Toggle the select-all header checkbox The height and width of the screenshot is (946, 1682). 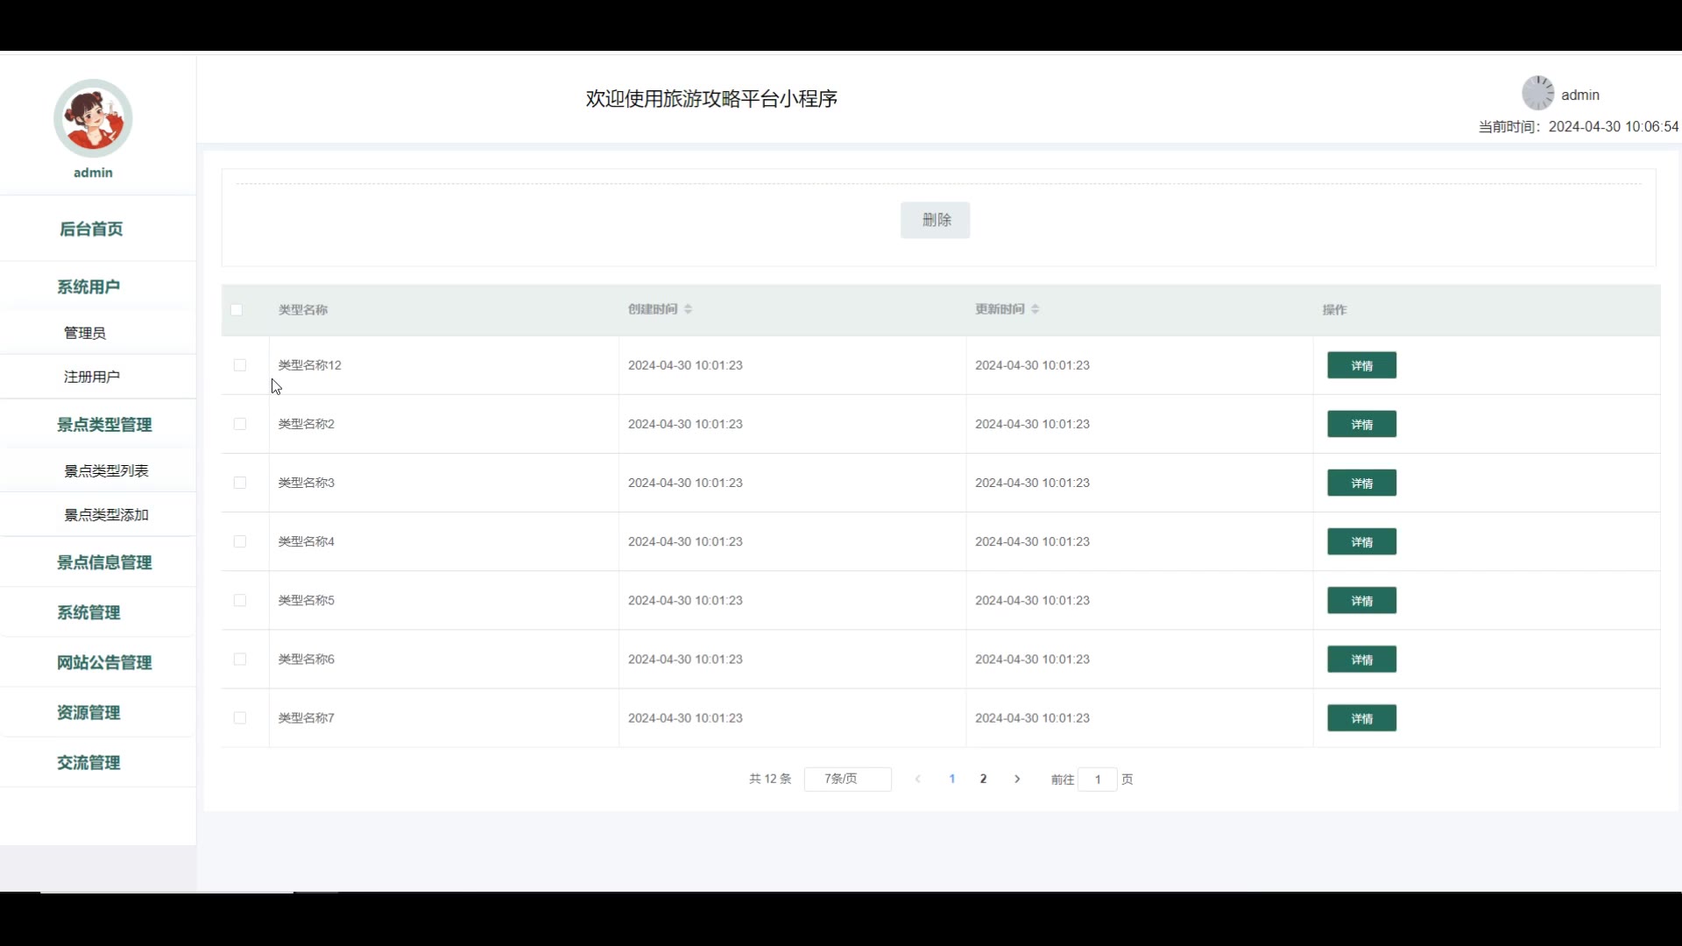[237, 309]
